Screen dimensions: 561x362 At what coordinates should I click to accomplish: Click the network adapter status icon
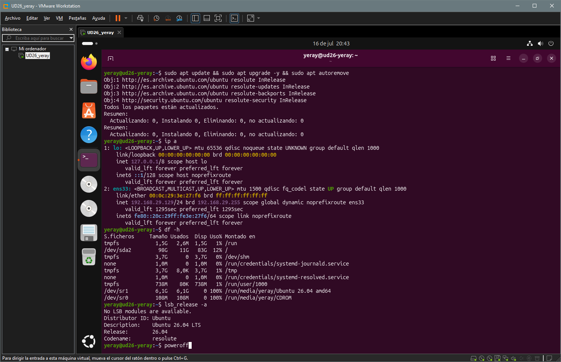pos(505,358)
